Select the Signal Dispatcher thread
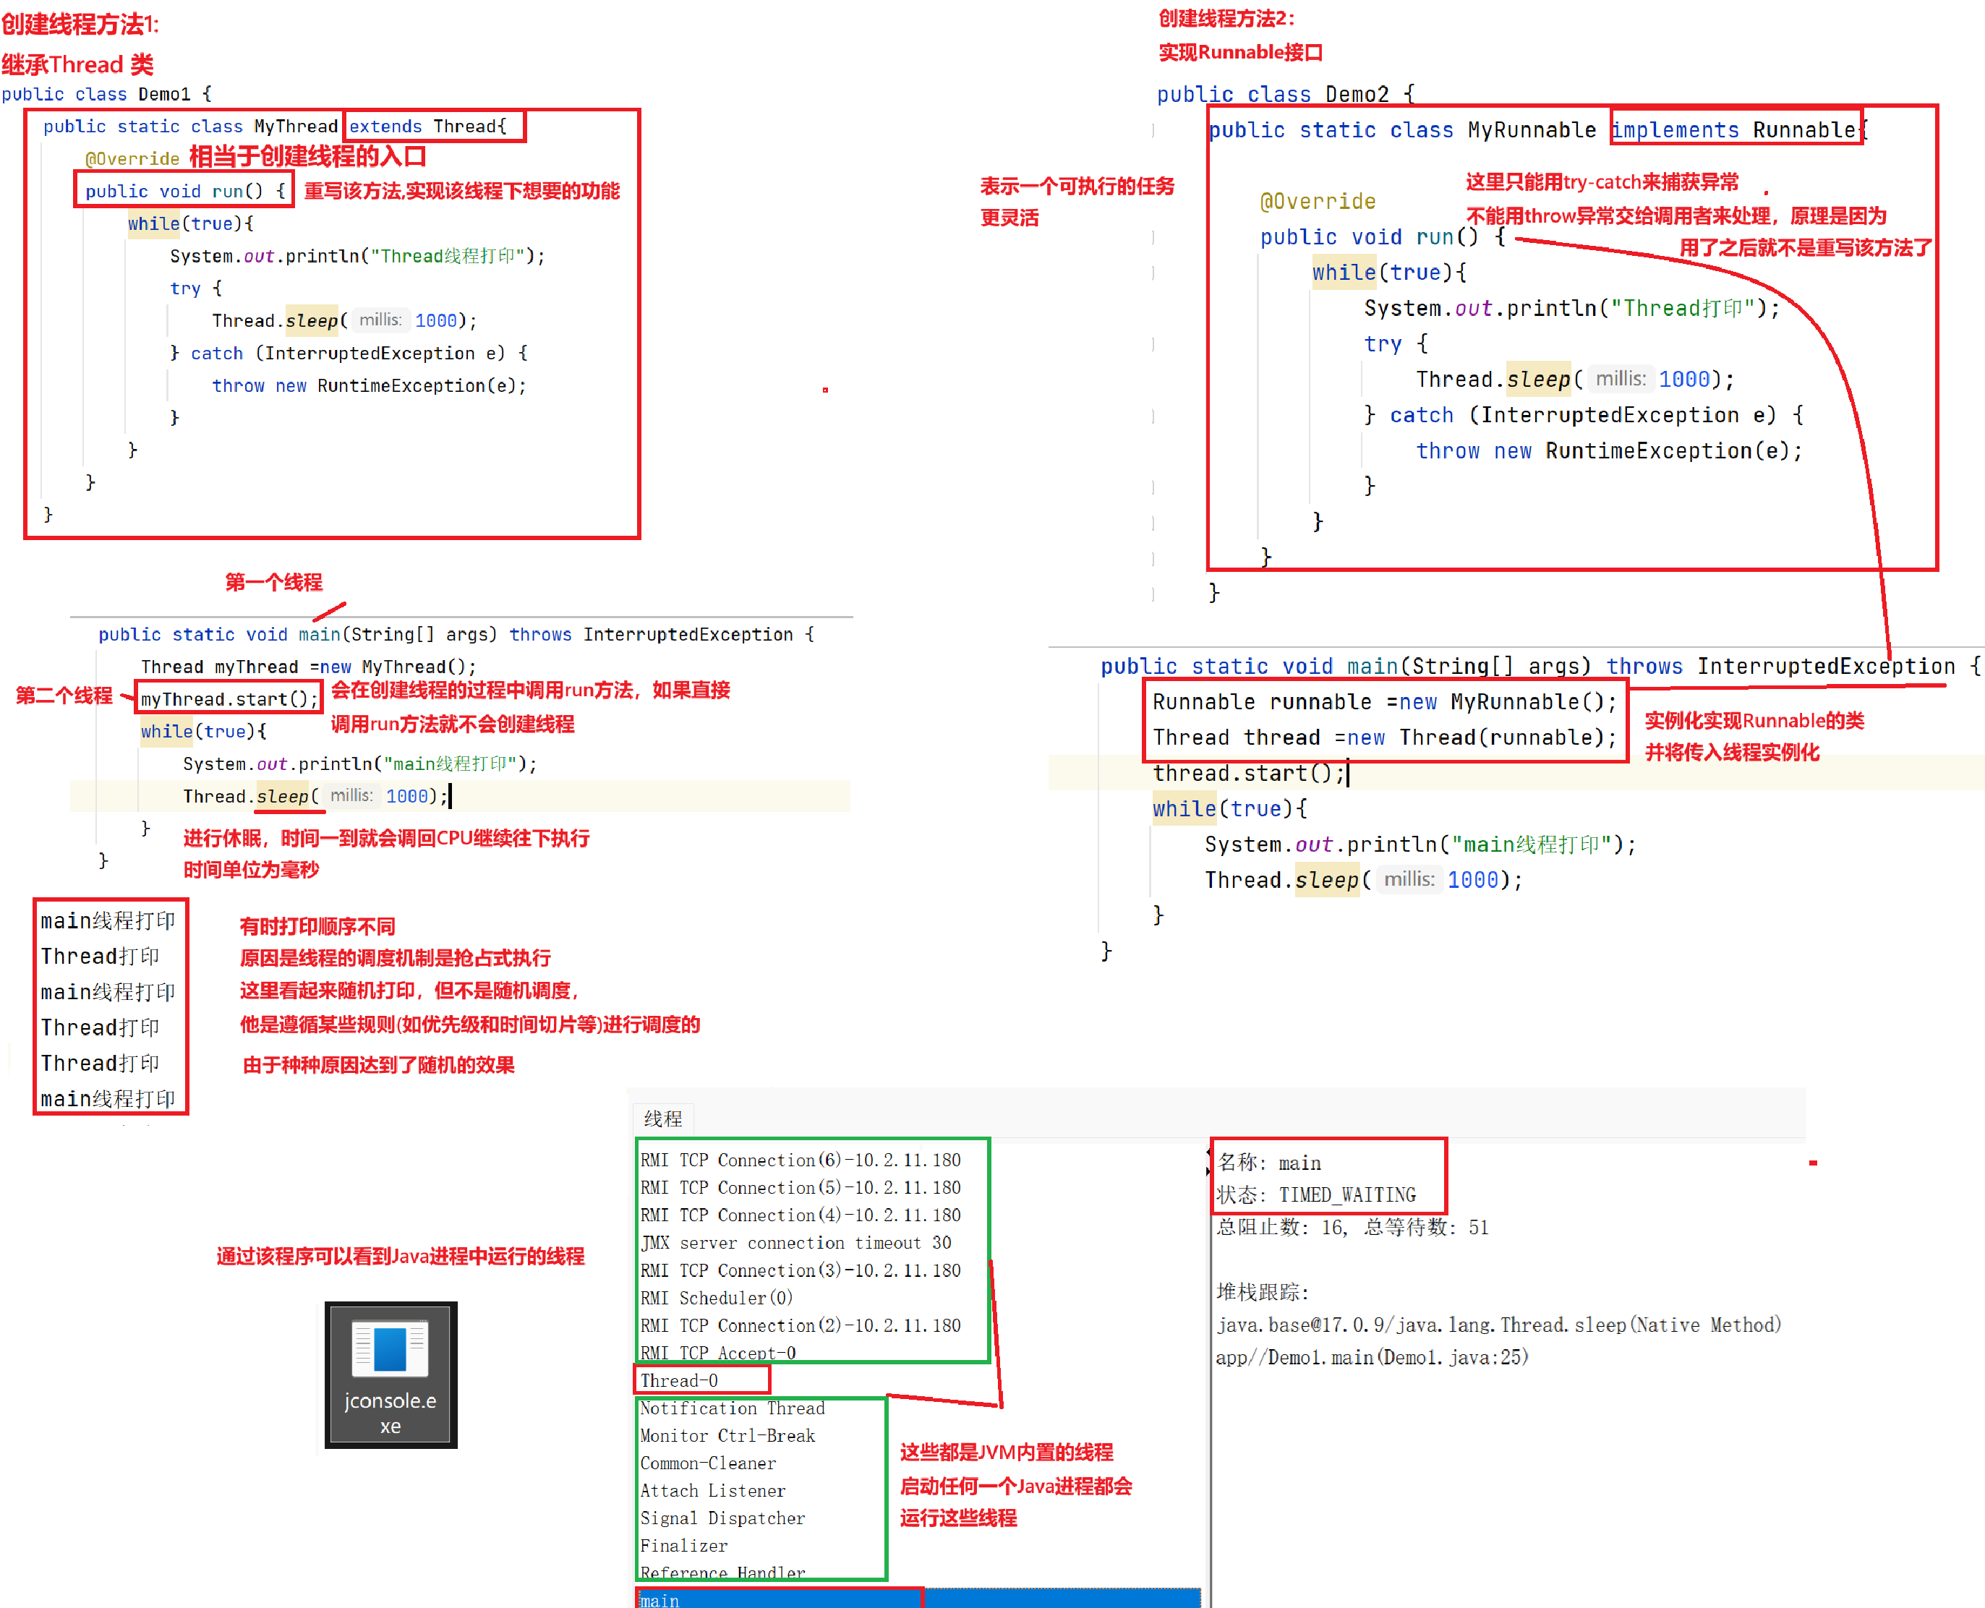1985x1608 pixels. pos(722,1518)
